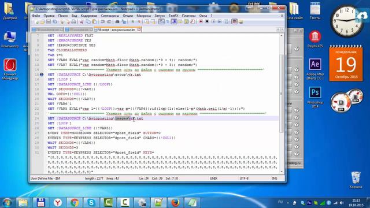Toggle Indent Guide toolbar button

coord(174,22)
